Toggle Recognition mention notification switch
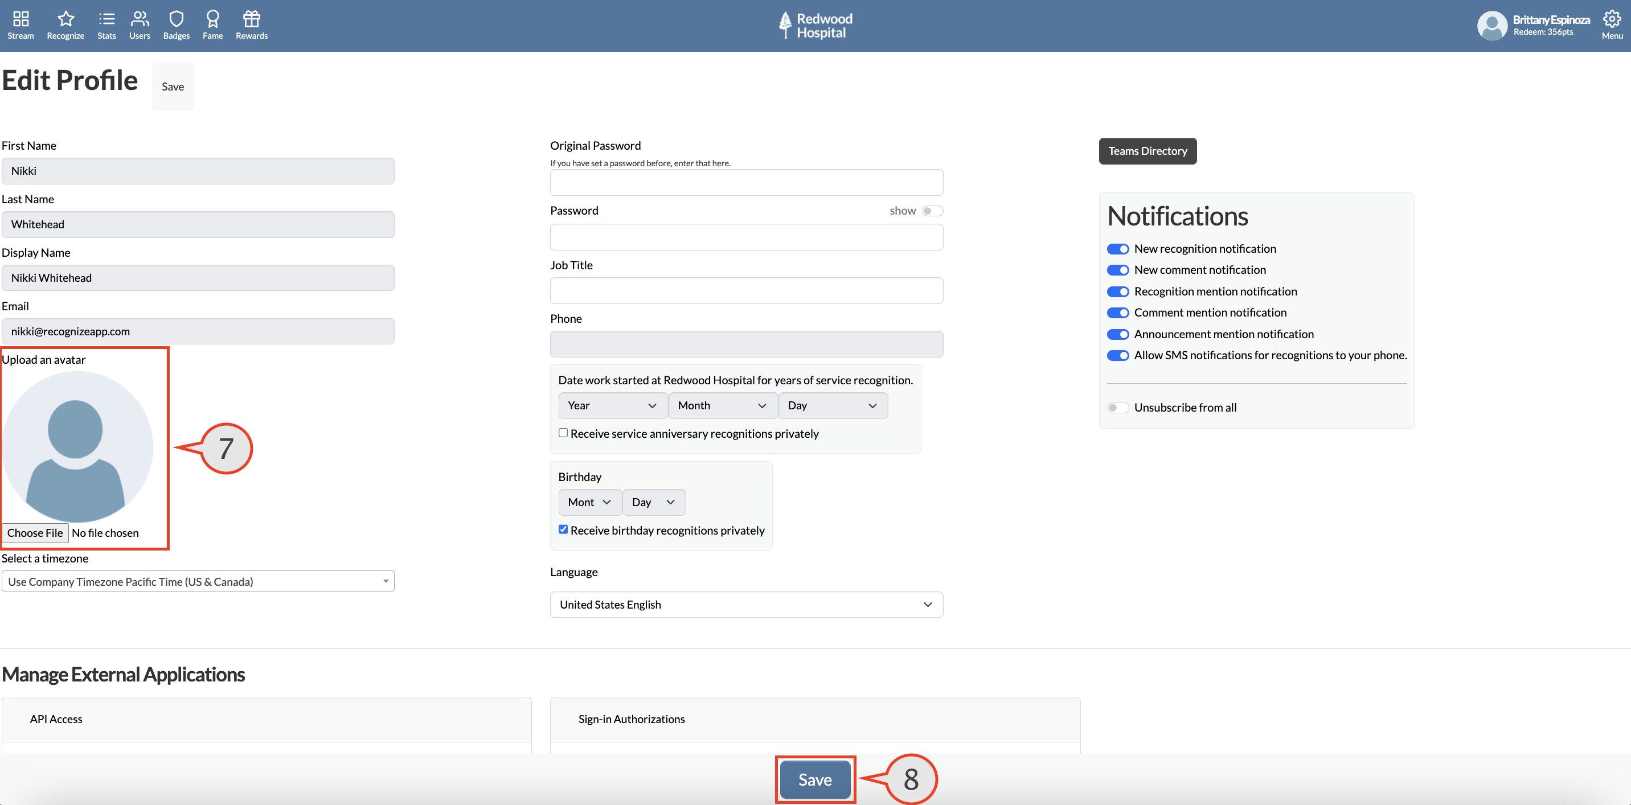This screenshot has height=805, width=1631. [x=1117, y=291]
